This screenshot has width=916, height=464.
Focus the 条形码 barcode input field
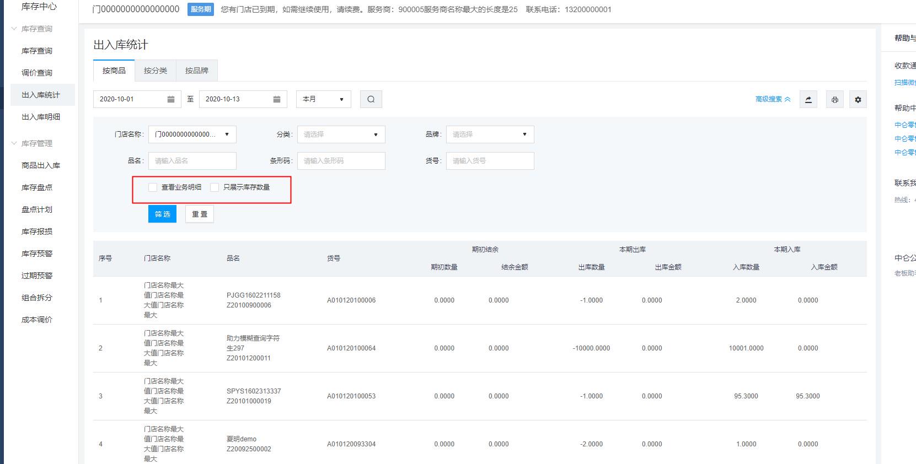coord(341,161)
